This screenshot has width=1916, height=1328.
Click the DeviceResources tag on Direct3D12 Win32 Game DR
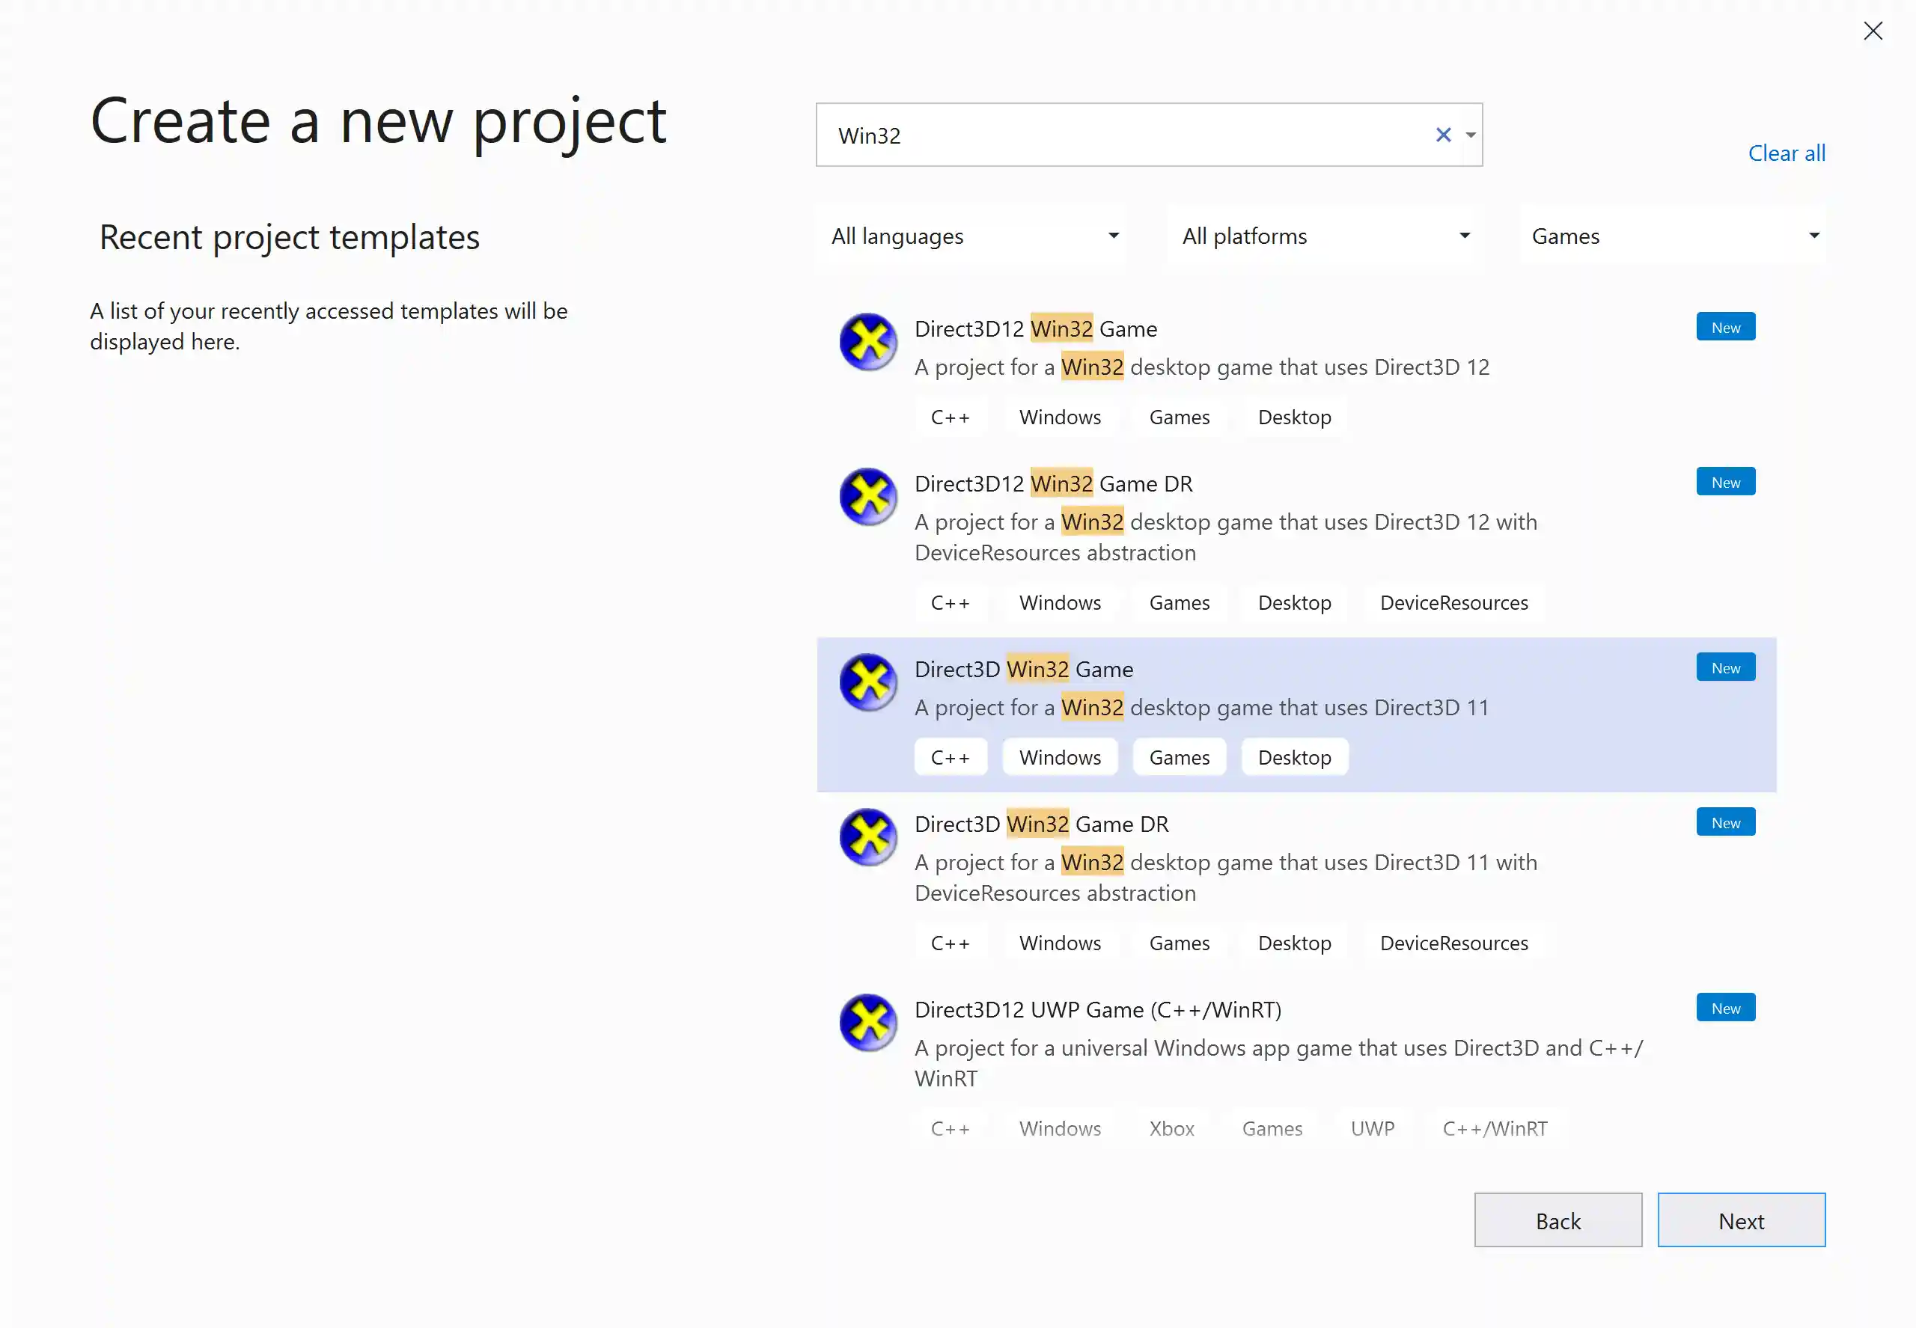tap(1453, 602)
